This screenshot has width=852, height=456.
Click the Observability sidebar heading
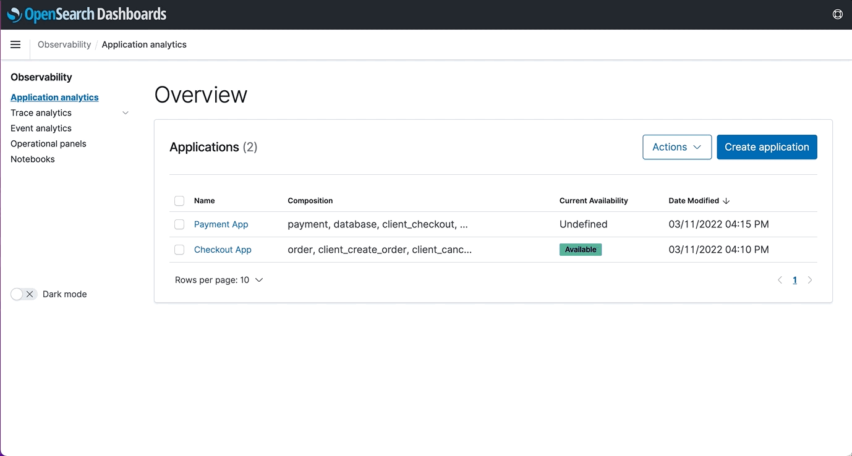41,77
